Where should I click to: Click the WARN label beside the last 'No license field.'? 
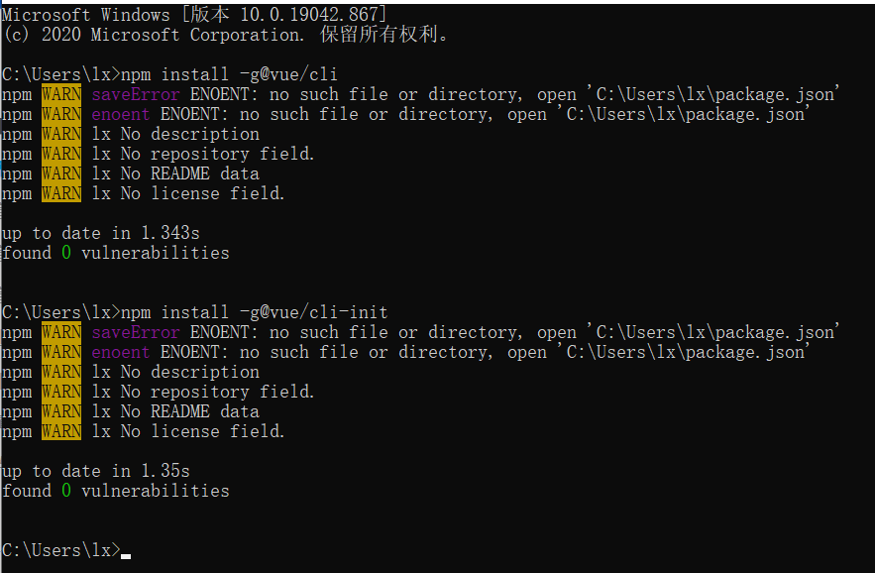click(61, 431)
